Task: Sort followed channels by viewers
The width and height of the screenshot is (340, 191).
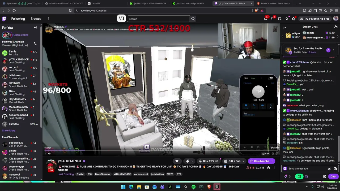Action: pos(35,44)
